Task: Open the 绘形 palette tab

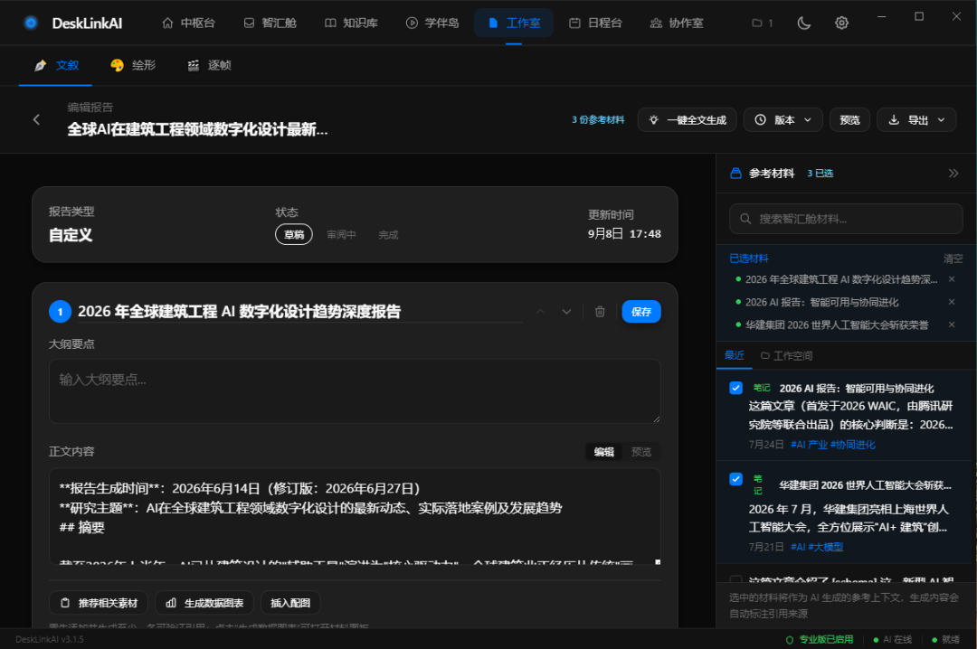Action: pos(133,65)
